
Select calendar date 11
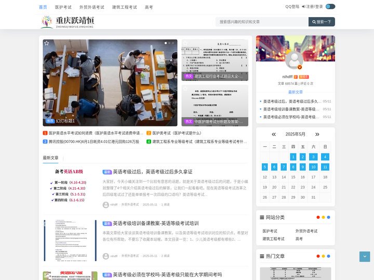(325, 167)
